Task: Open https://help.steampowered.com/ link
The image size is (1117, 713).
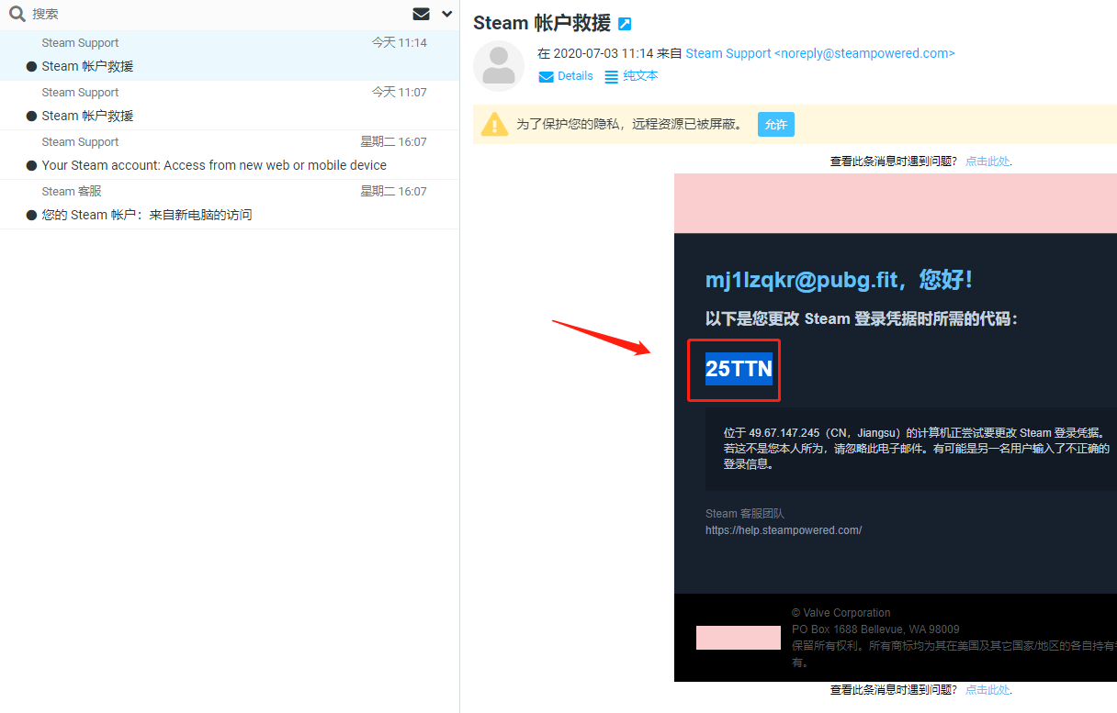Action: coord(784,530)
